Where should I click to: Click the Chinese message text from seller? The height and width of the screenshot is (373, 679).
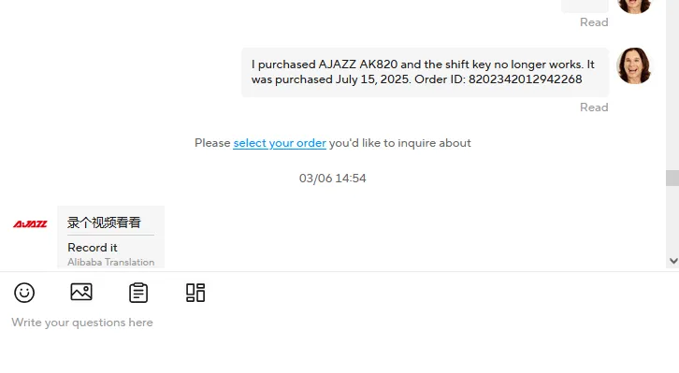click(x=104, y=222)
